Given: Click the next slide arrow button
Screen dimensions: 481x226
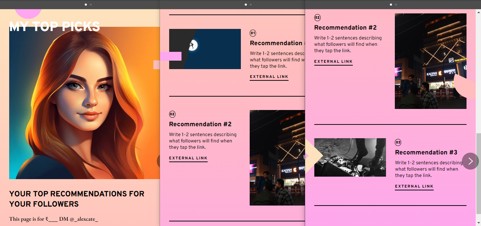Looking at the screenshot, I should 470,161.
